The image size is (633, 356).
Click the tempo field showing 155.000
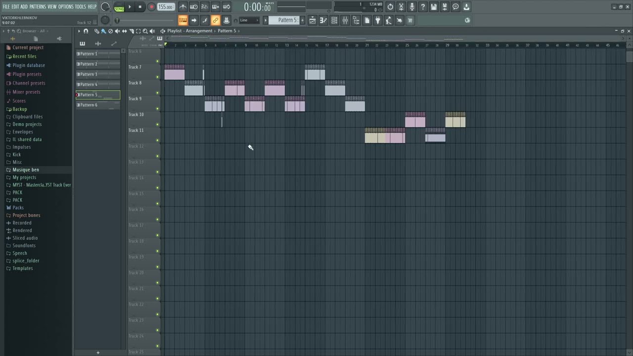click(x=166, y=7)
